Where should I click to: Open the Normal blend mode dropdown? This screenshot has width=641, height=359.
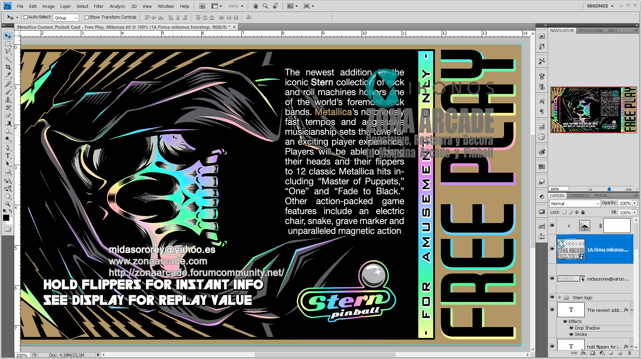575,203
